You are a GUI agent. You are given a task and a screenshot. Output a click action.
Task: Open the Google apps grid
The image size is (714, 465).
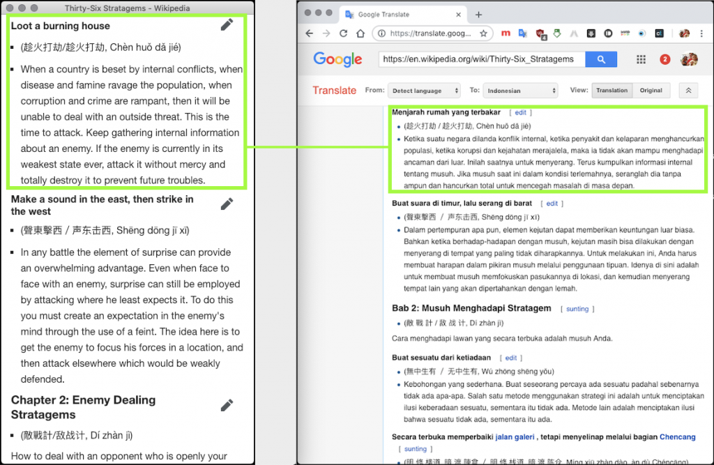641,59
